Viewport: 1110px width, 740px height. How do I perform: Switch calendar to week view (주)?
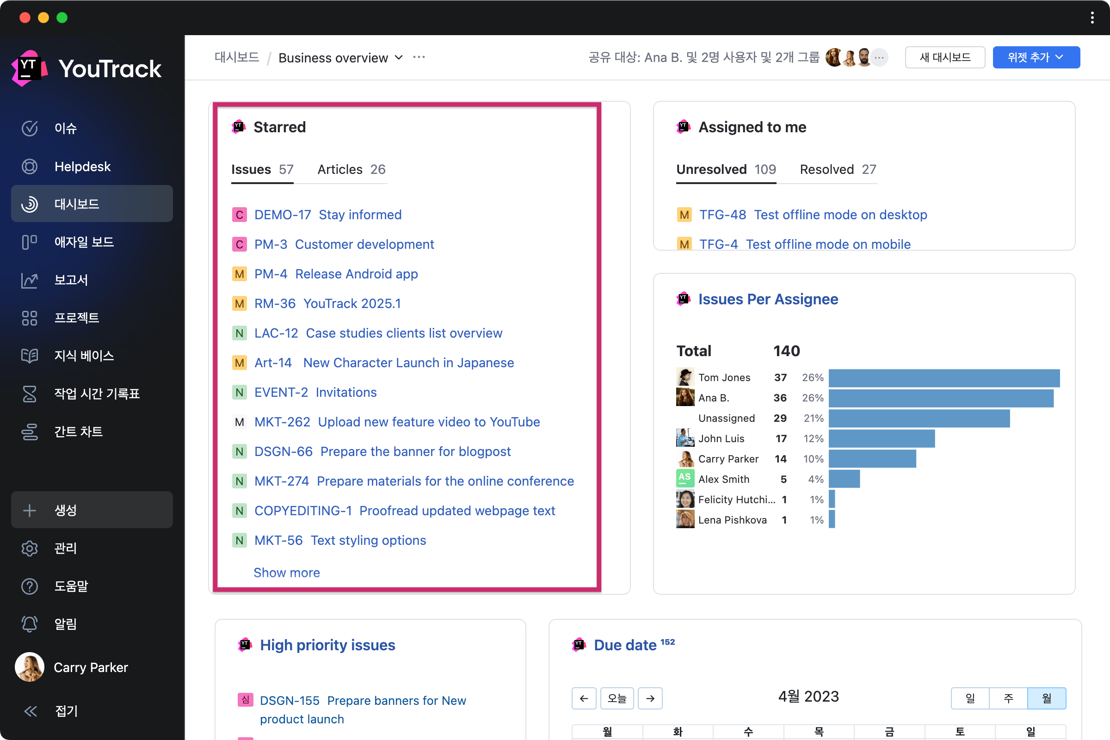point(1008,698)
